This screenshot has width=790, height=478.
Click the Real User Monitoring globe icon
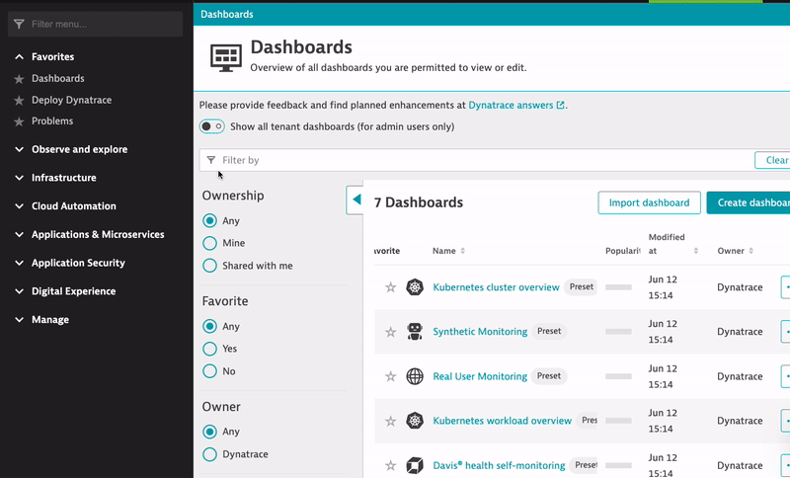415,376
